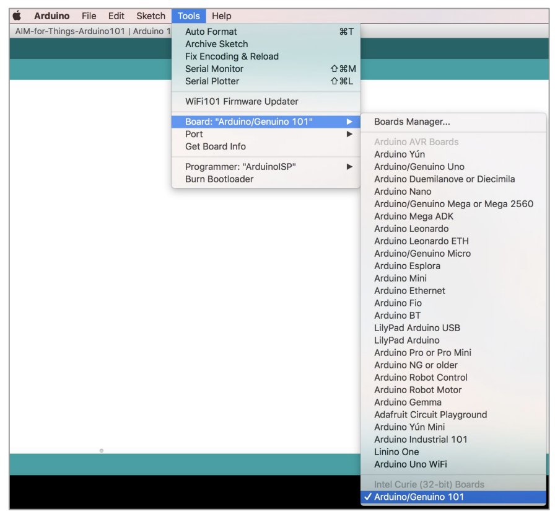Select the Arduino Industrial 101 board
555x516 pixels.
453,440
